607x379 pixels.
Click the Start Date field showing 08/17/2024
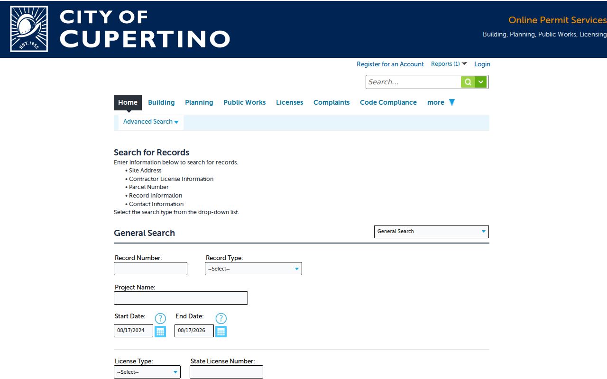tap(133, 331)
